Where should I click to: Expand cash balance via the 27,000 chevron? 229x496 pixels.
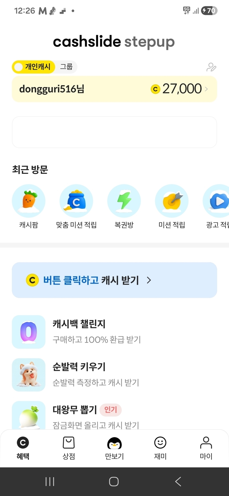(206, 89)
